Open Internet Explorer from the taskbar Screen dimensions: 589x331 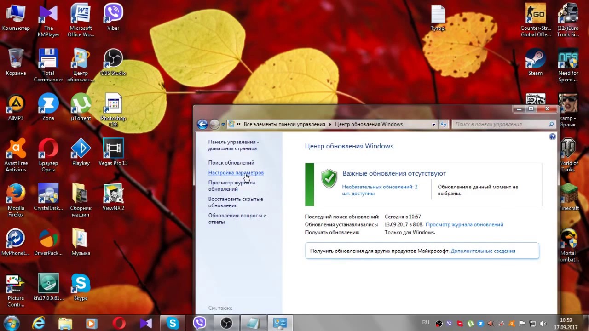(39, 323)
